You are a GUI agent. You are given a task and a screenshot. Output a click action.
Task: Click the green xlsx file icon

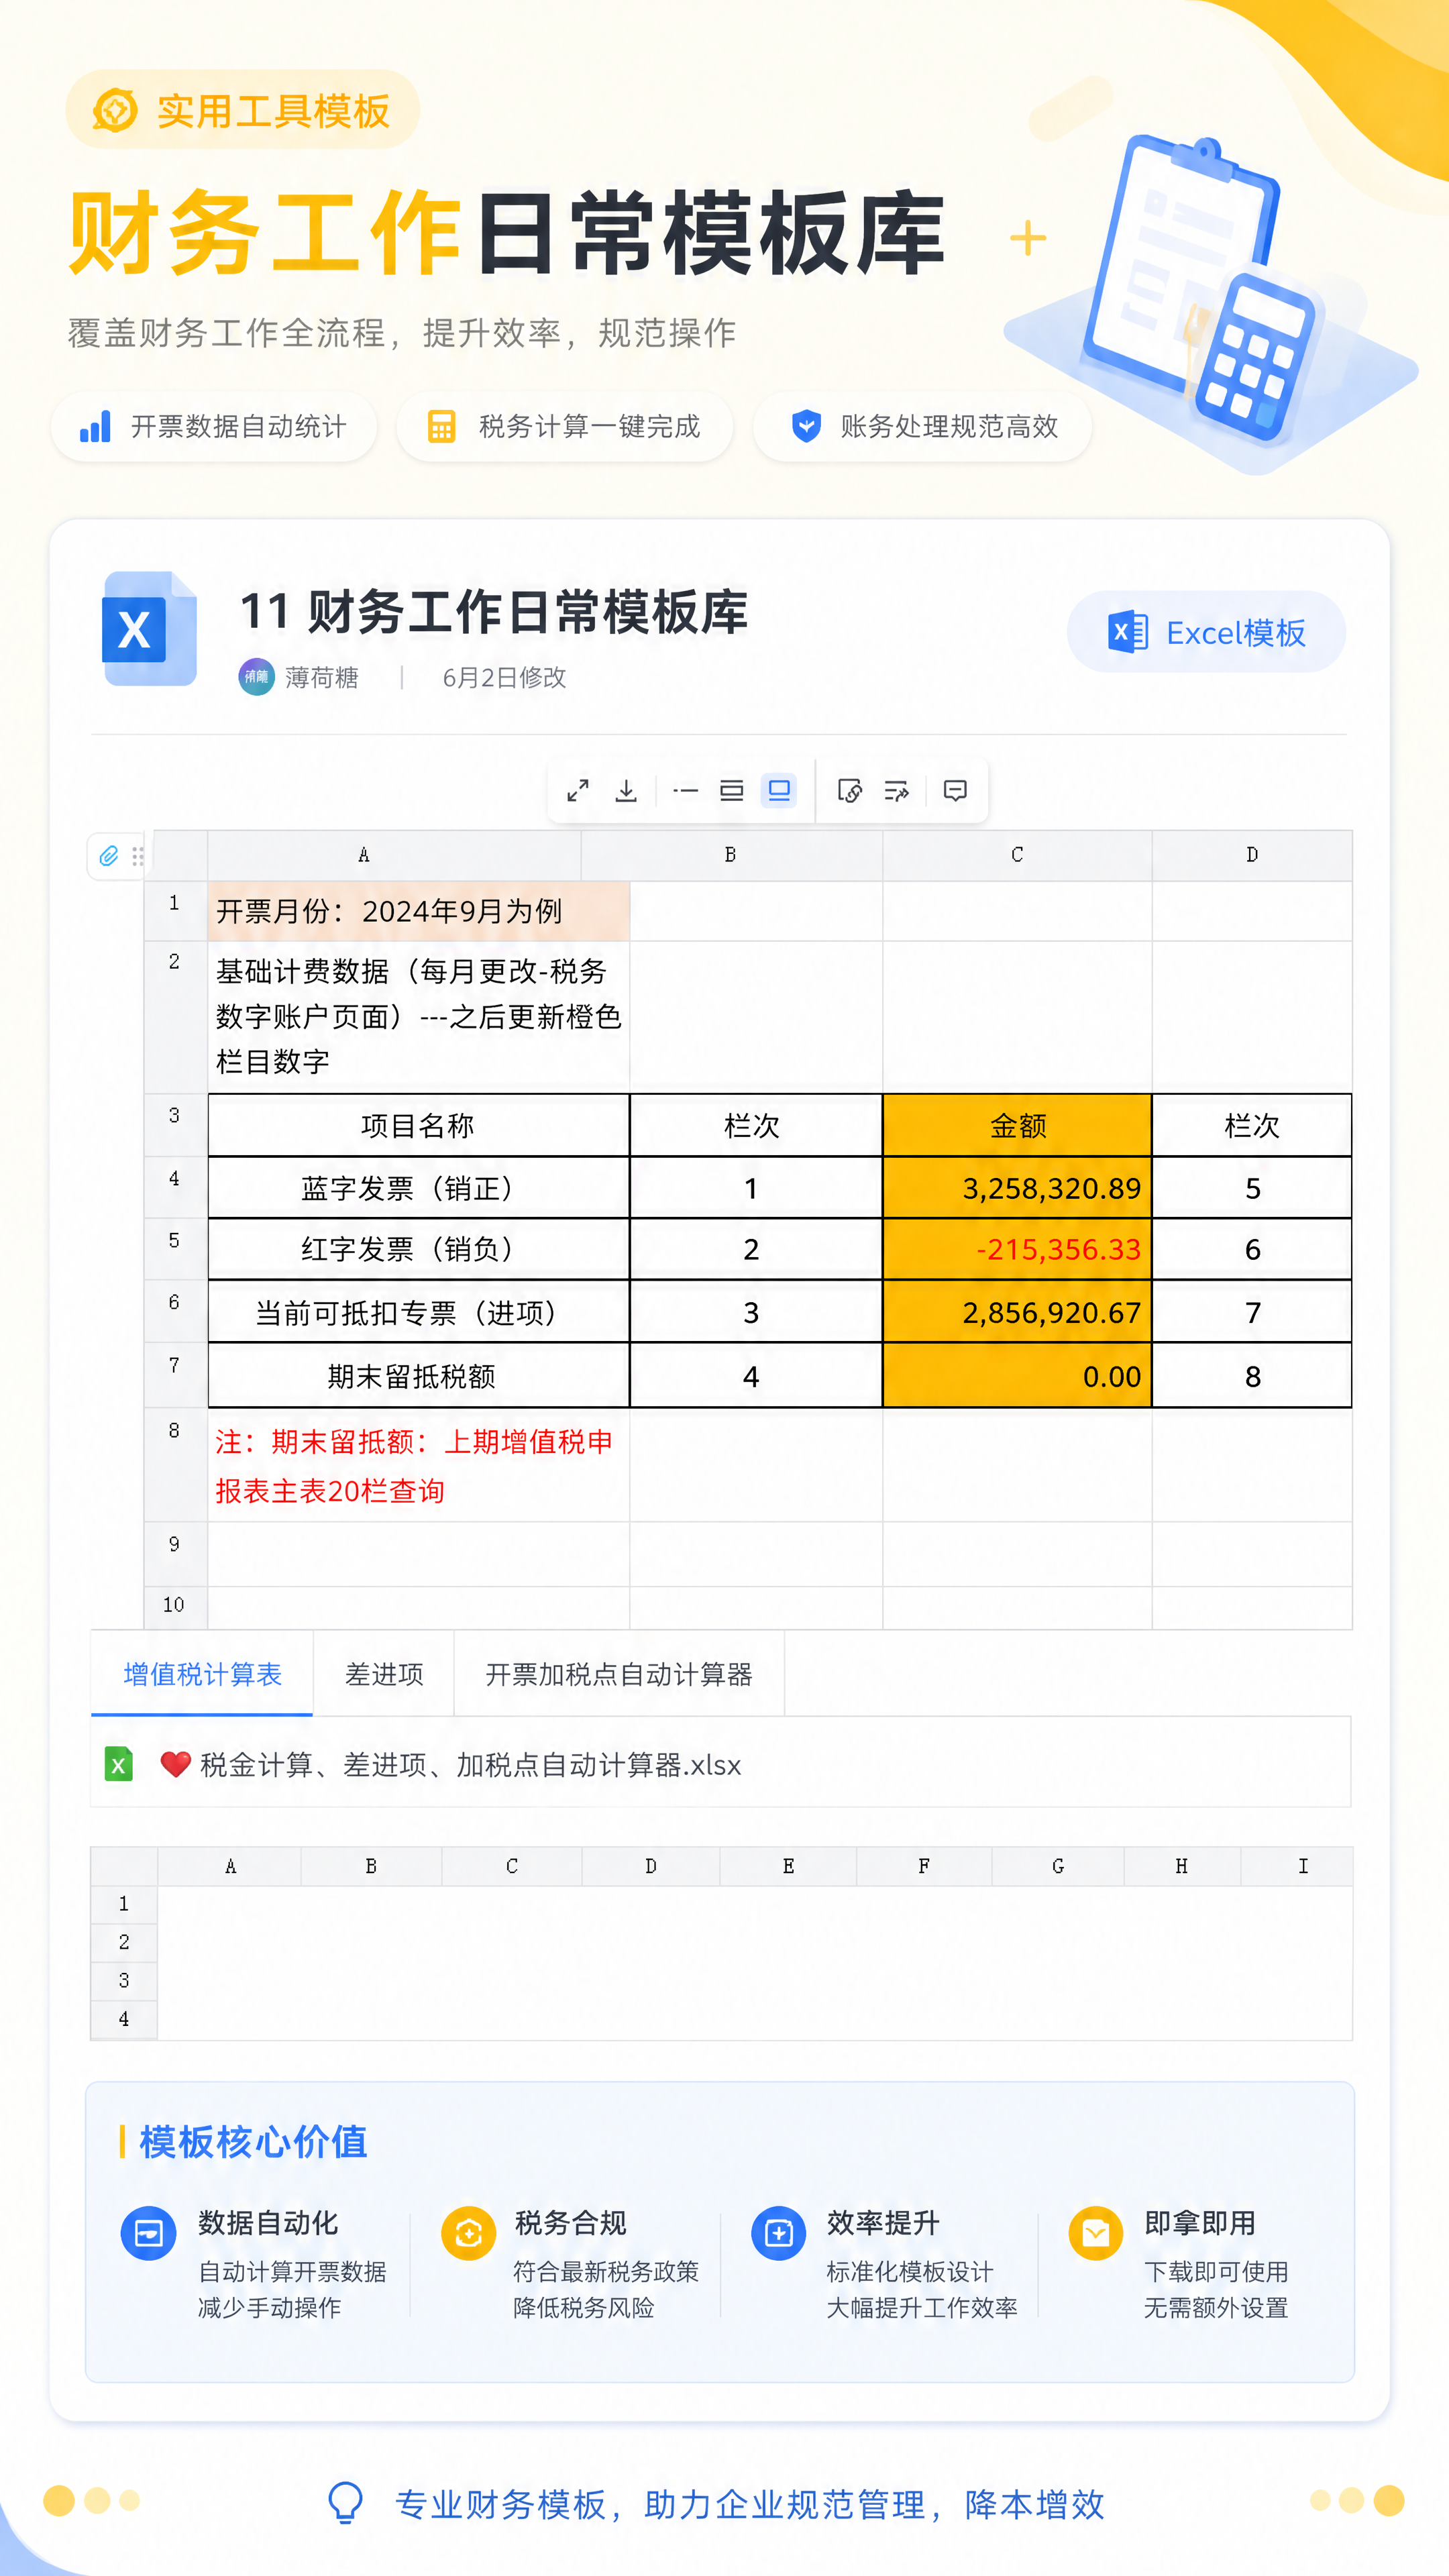(x=119, y=1764)
